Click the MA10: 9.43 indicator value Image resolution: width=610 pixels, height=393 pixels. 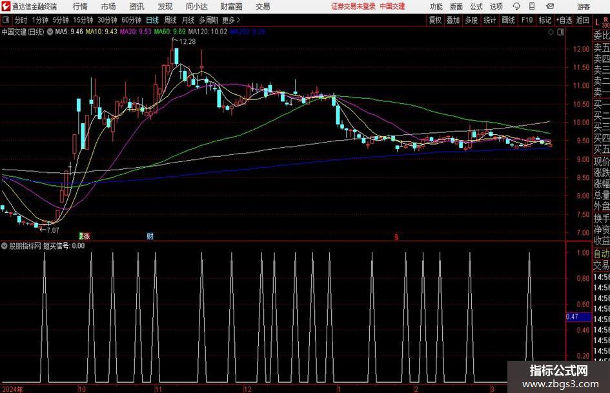[101, 32]
